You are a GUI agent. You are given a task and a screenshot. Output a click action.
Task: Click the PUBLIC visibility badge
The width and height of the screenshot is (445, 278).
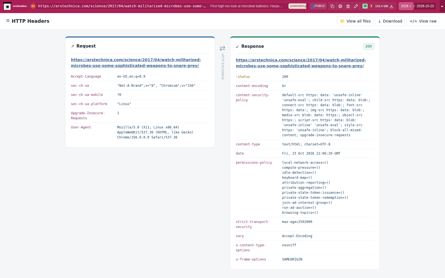(318, 6)
